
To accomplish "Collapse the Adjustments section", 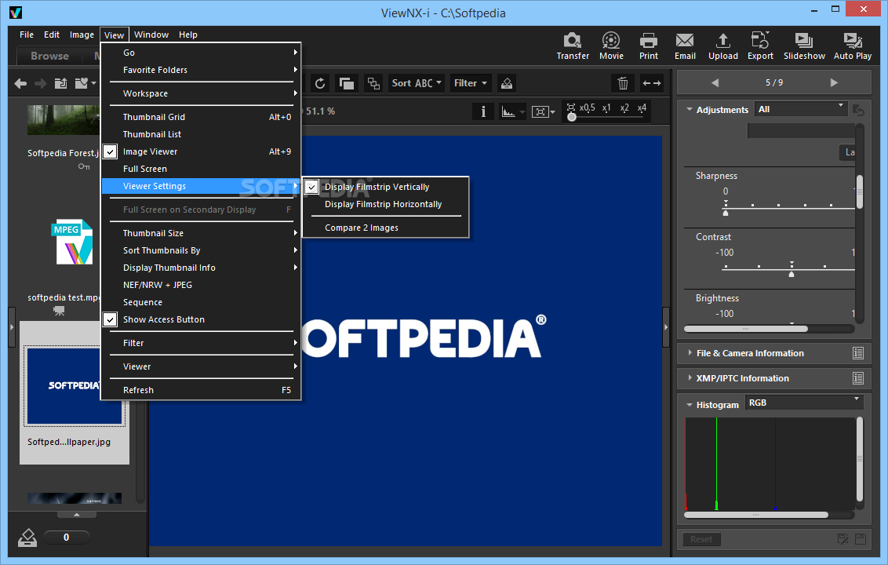I will point(690,109).
